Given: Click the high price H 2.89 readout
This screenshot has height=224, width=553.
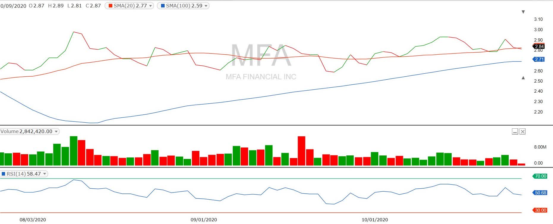Looking at the screenshot, I should pyautogui.click(x=56, y=6).
